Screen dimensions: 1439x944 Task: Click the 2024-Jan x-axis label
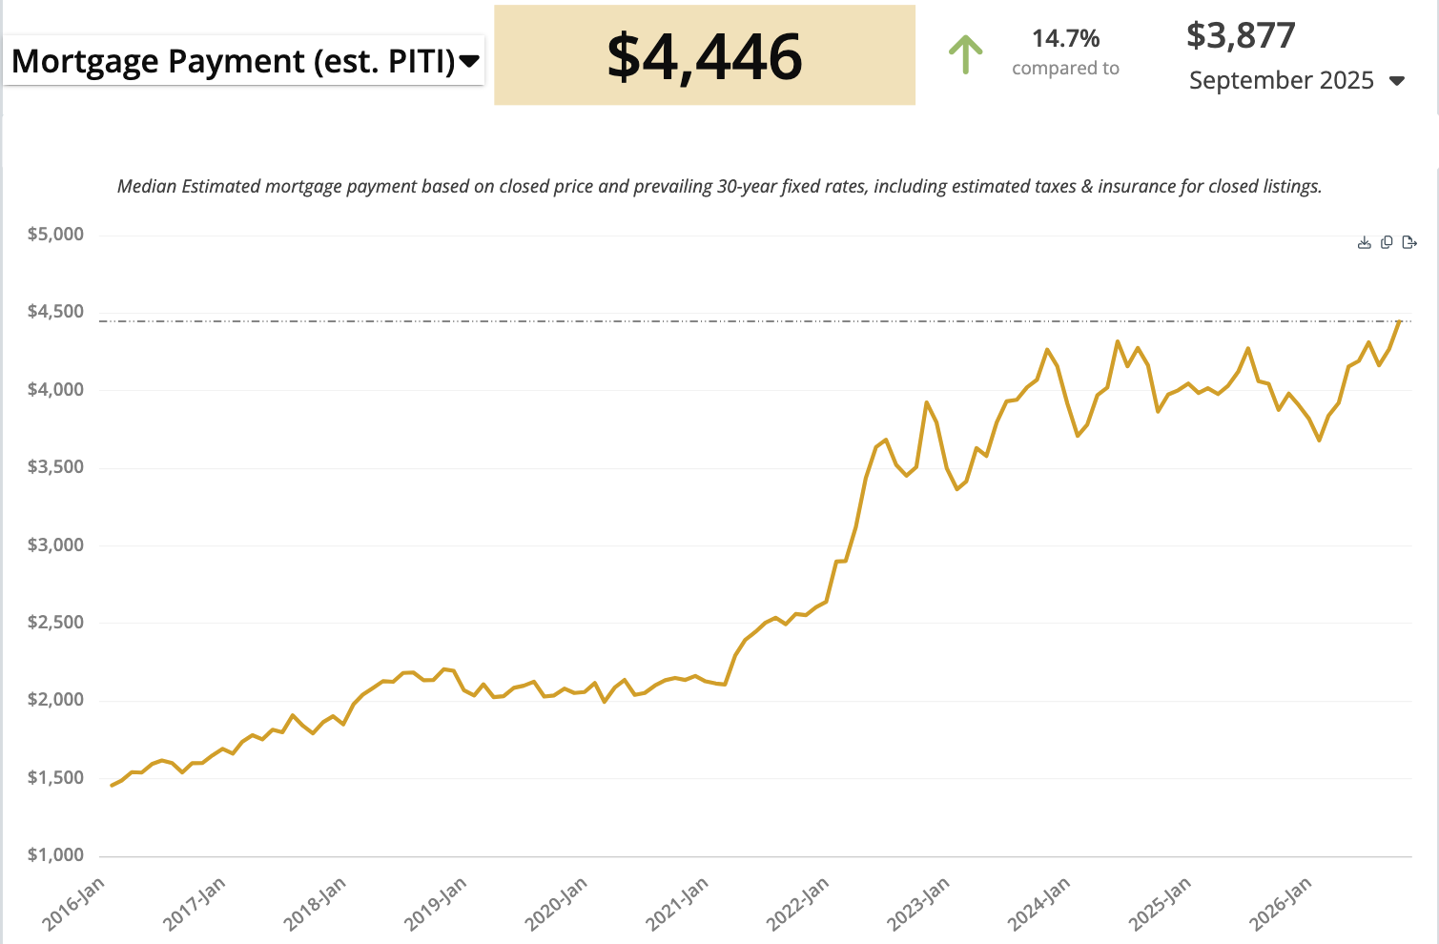(x=1039, y=903)
